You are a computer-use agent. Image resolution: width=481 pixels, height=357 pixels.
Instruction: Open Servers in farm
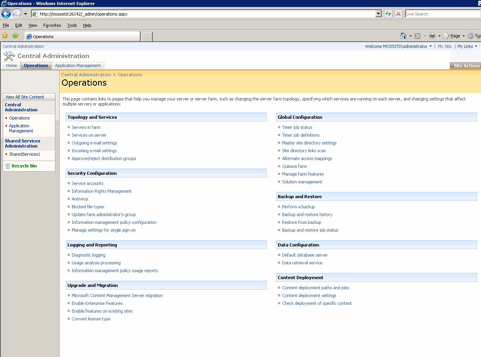pos(86,127)
